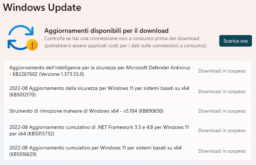Select the malware removal tool v5.104 update
Image resolution: width=256 pixels, height=165 pixels.
pyautogui.click(x=87, y=111)
